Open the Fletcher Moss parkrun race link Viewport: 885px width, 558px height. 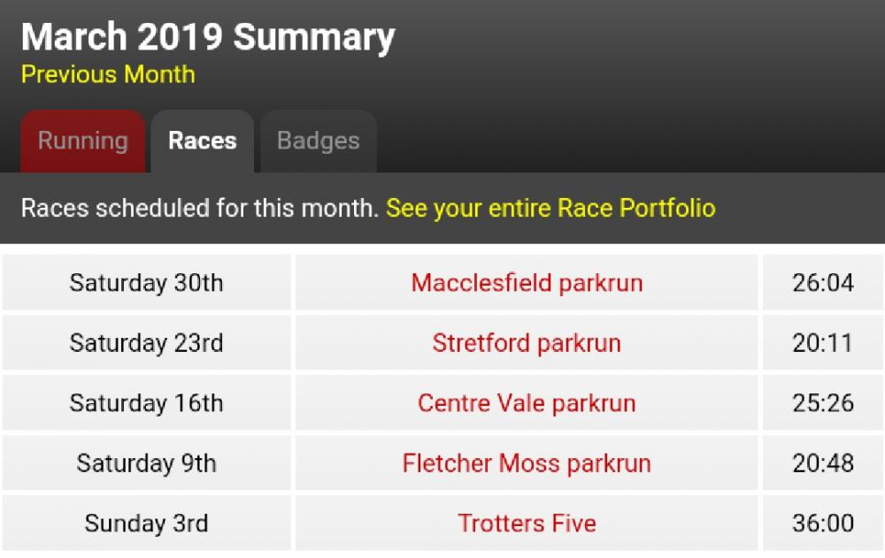coord(527,463)
